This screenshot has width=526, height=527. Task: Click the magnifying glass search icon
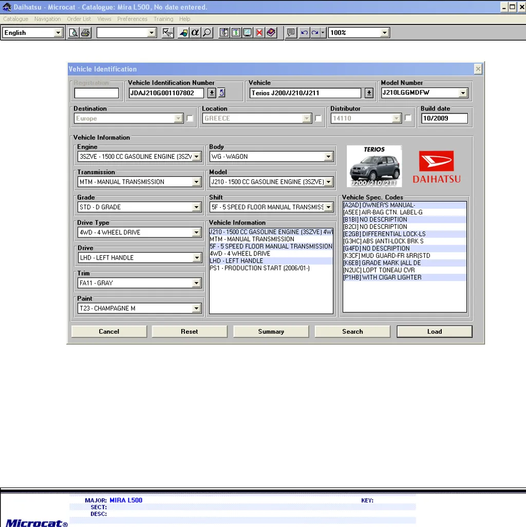pyautogui.click(x=207, y=32)
